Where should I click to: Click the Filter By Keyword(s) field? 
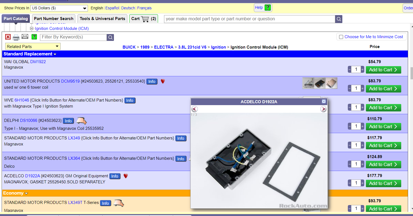tap(73, 37)
